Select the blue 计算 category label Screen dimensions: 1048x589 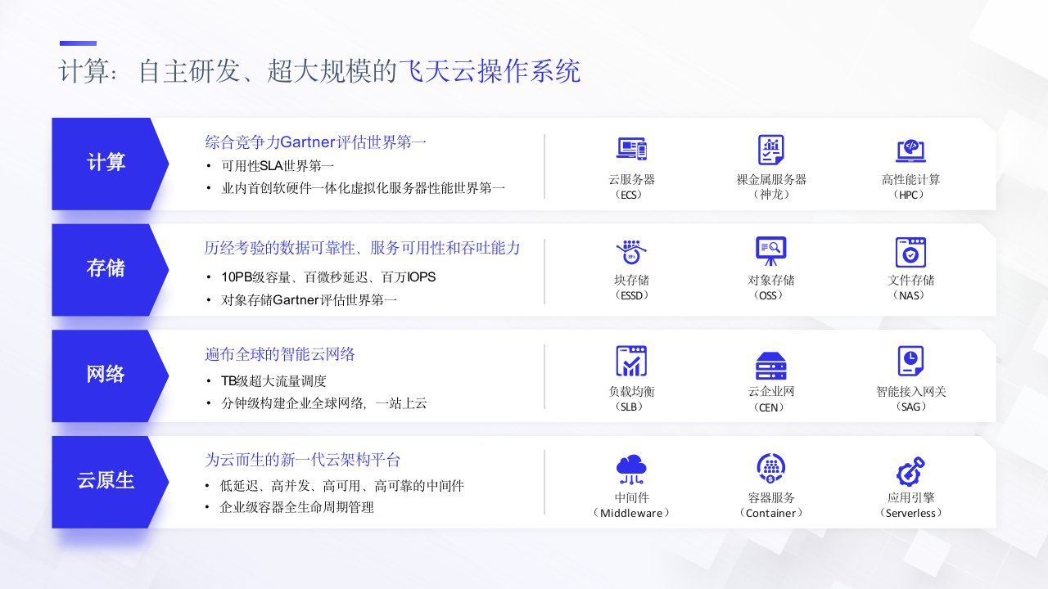(x=106, y=163)
